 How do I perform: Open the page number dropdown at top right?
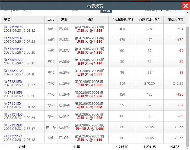point(160,11)
